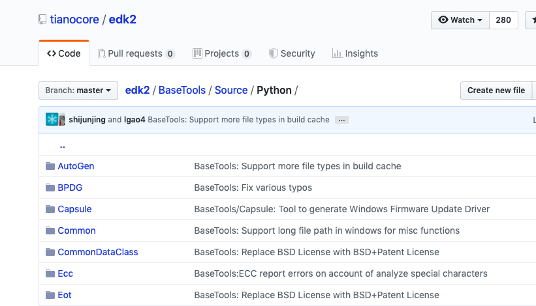Open the Eot directory link
This screenshot has height=306, width=536.
(x=65, y=295)
